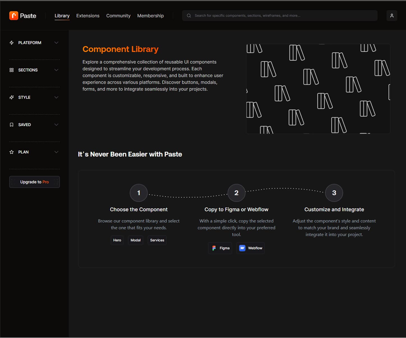The width and height of the screenshot is (406, 338).
Task: Click the Saved bookmark icon
Action: pos(11,125)
